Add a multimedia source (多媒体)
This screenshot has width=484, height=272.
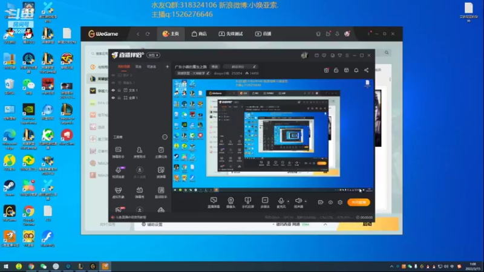[x=265, y=202]
